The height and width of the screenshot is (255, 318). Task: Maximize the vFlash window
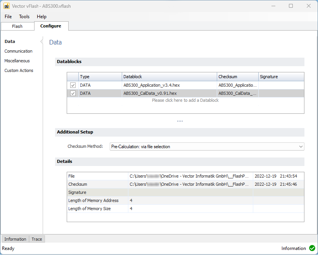pos(291,6)
